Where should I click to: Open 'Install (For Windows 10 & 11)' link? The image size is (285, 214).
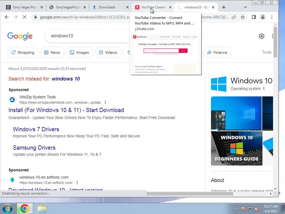pos(66,110)
